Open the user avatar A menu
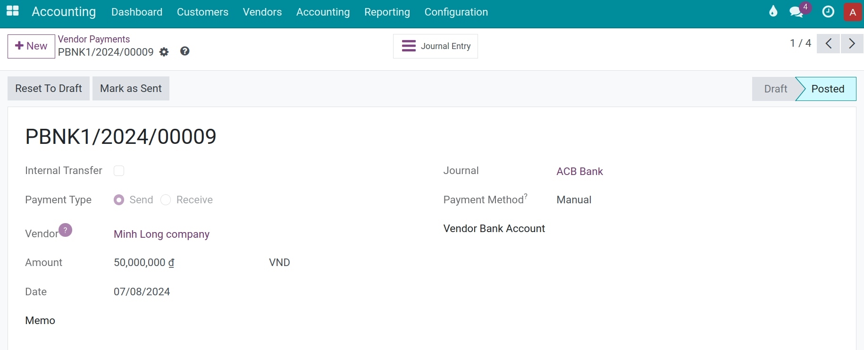The height and width of the screenshot is (350, 864). (x=853, y=12)
